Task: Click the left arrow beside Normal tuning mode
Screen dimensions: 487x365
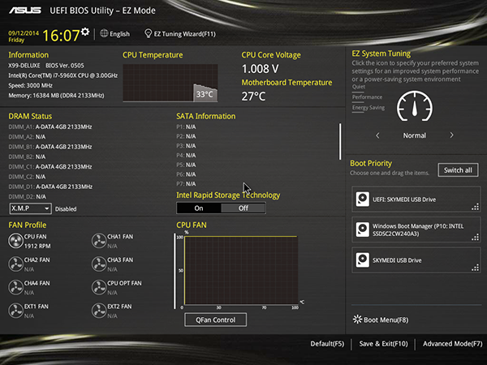Action: [x=377, y=135]
